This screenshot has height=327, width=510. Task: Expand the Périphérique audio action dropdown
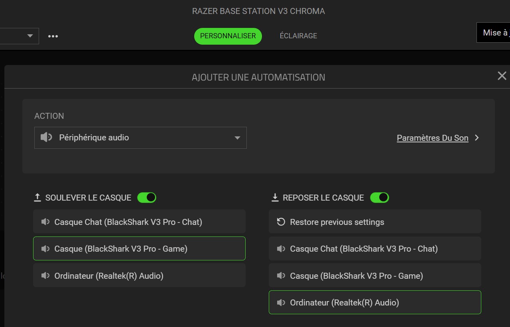[140, 138]
